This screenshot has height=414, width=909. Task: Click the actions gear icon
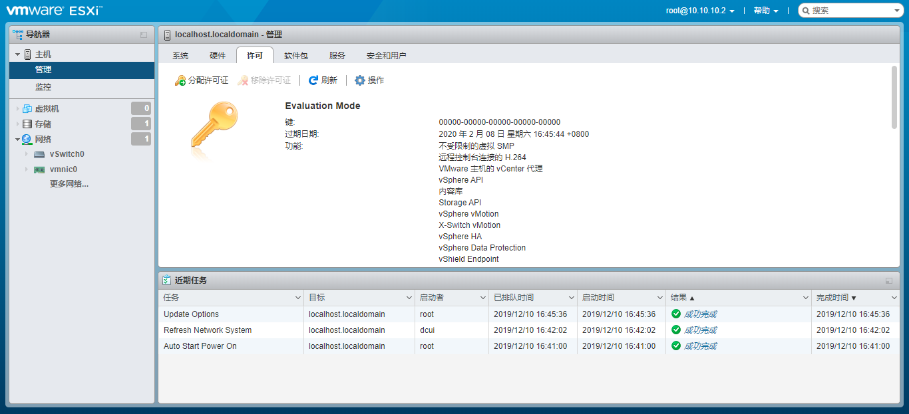point(360,80)
